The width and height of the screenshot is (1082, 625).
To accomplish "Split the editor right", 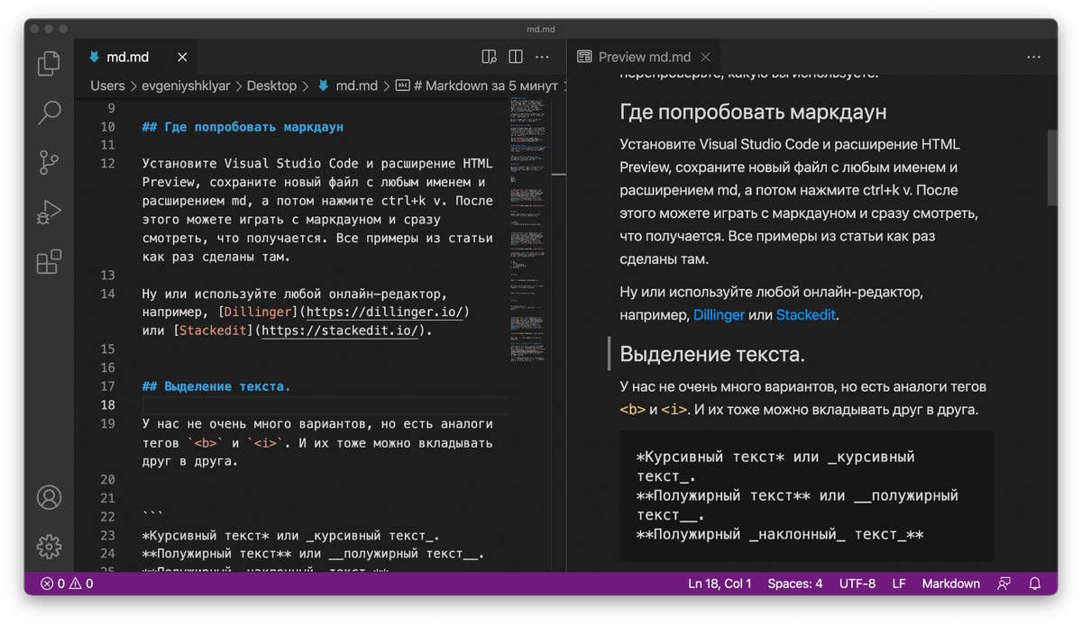I will coord(516,57).
